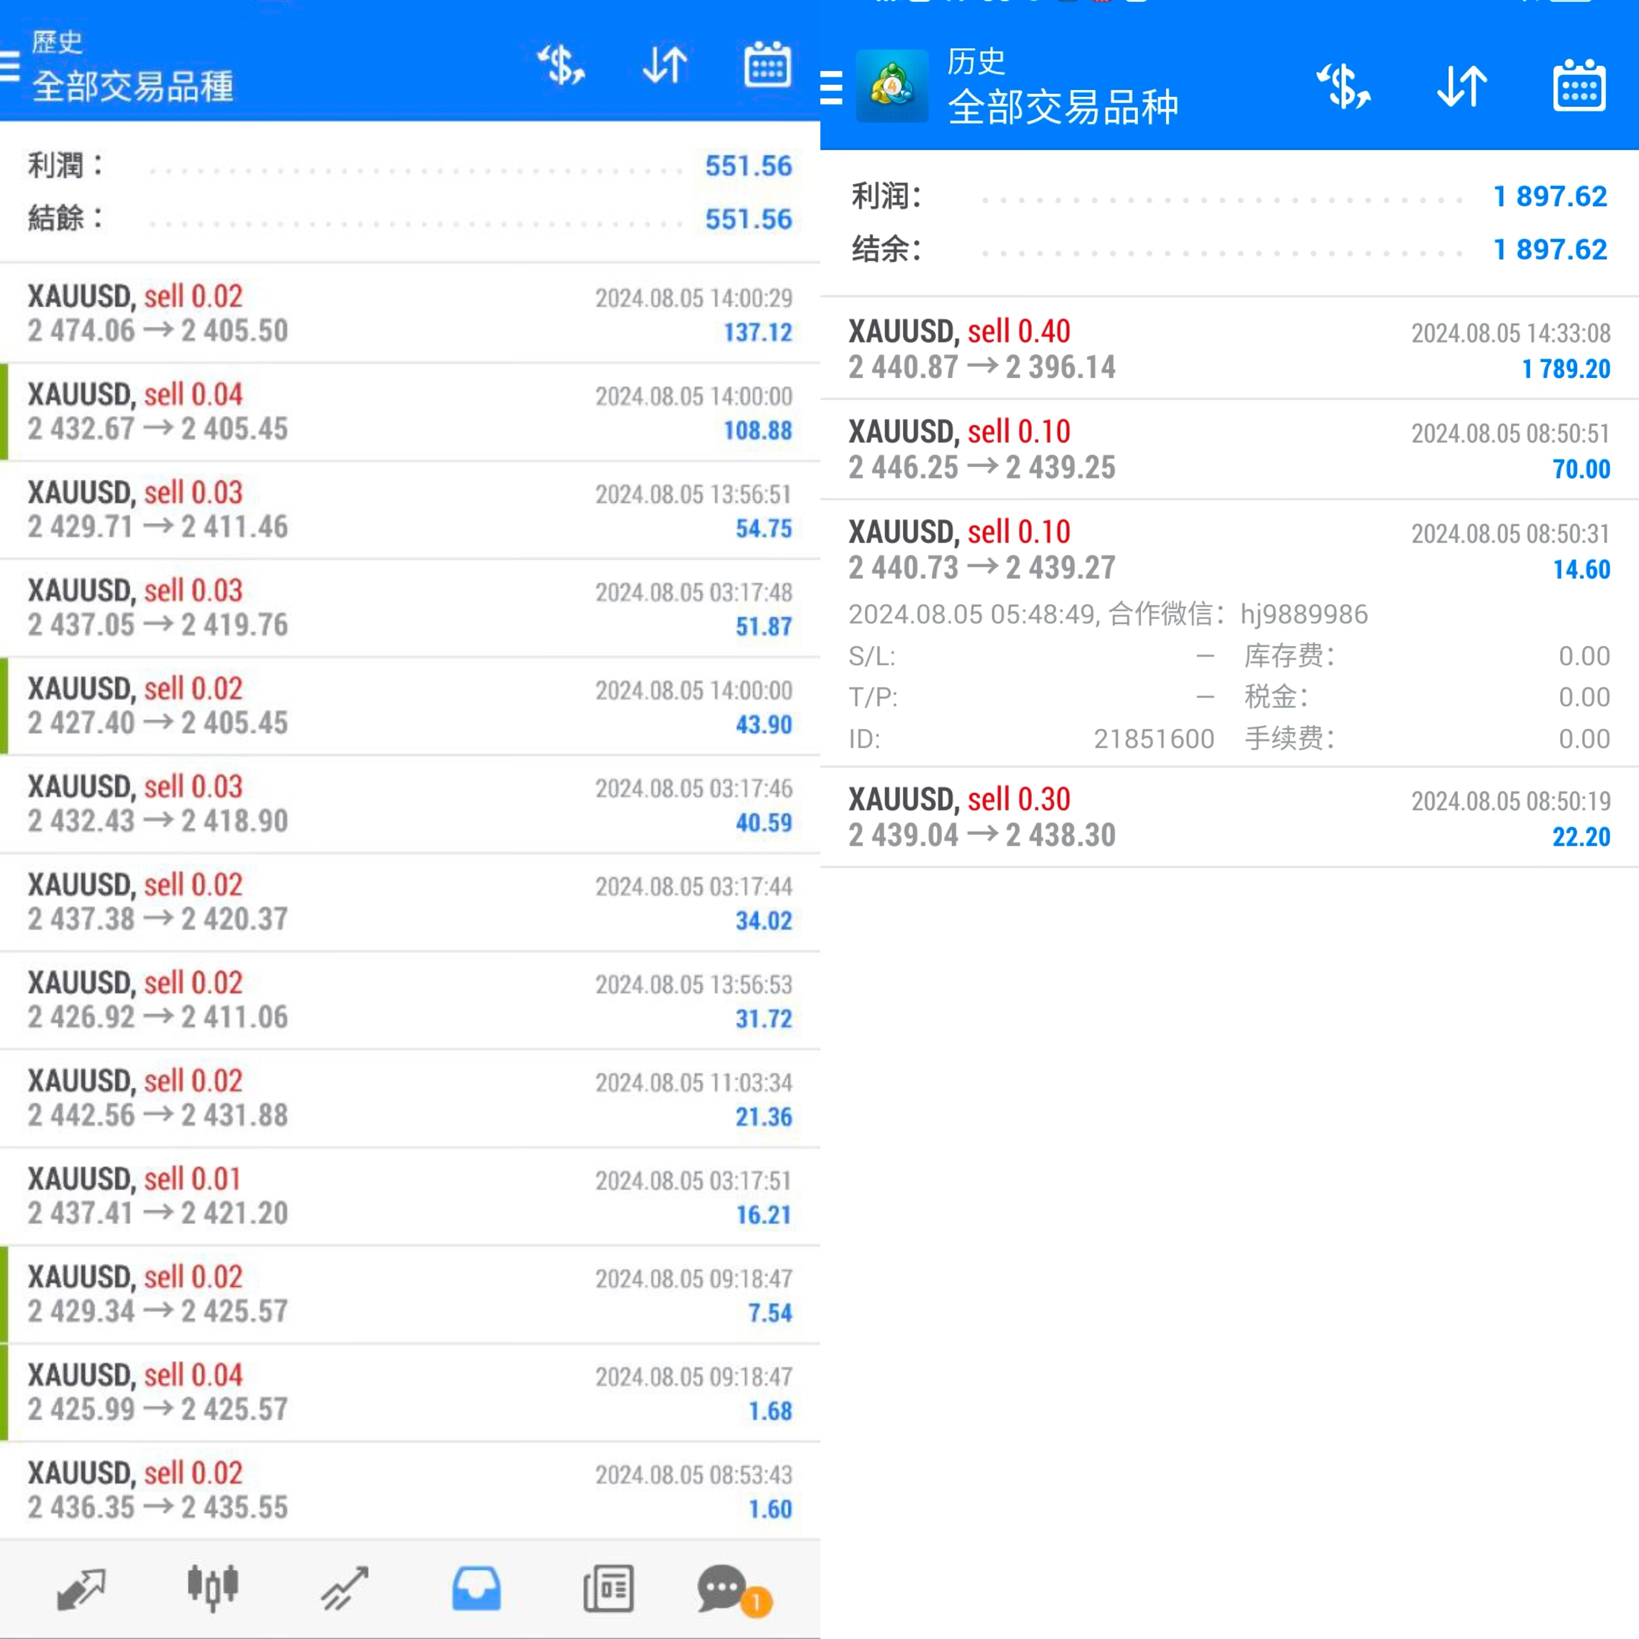This screenshot has height=1639, width=1639.
Task: Expand sell 0.40 trade with 1 789.20 profit
Action: (x=1229, y=349)
